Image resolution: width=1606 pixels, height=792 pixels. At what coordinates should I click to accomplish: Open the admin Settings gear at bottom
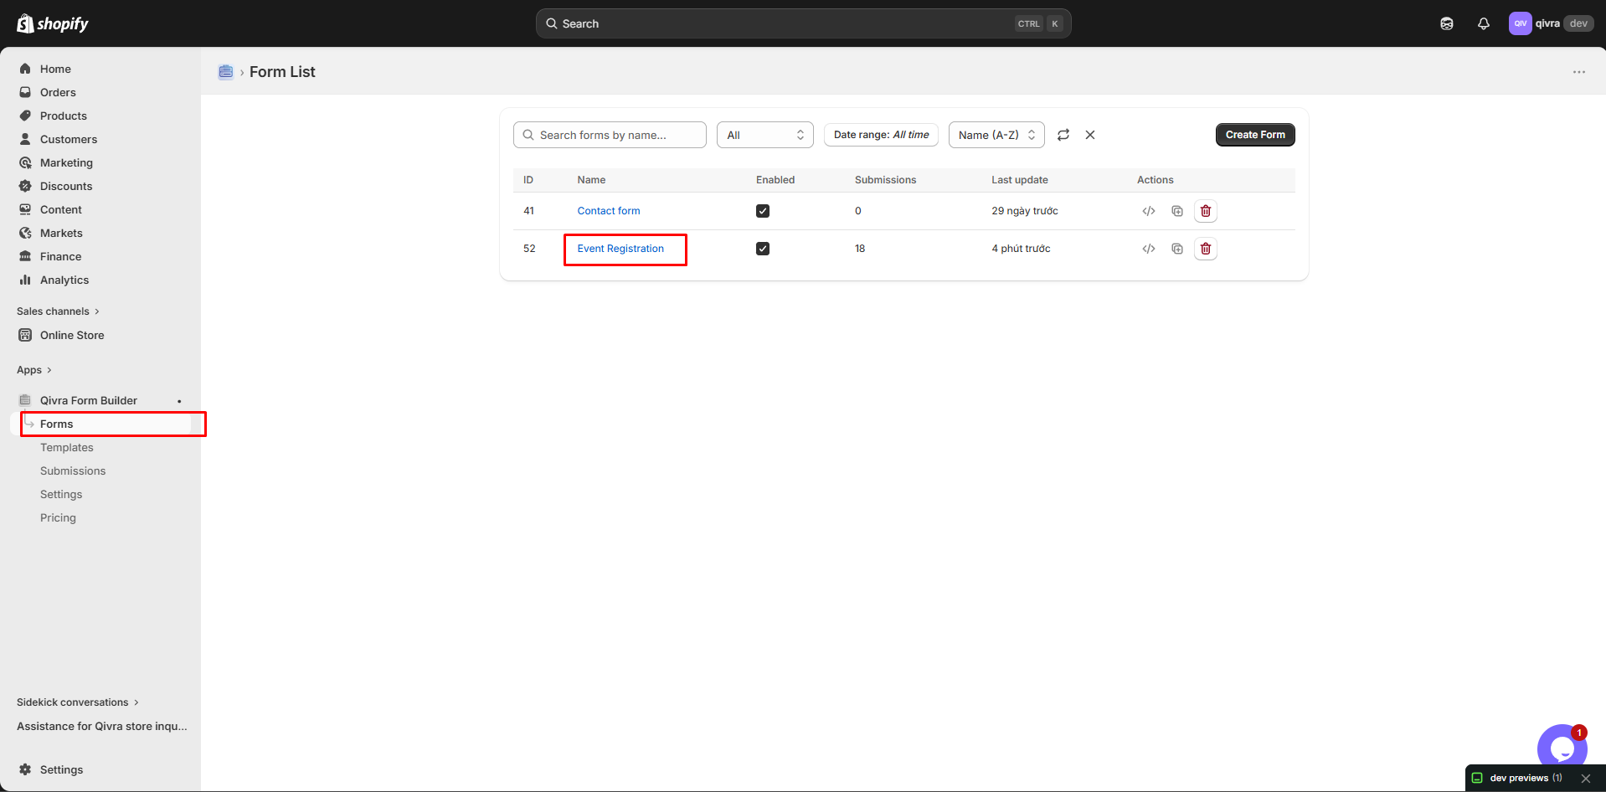(x=25, y=769)
